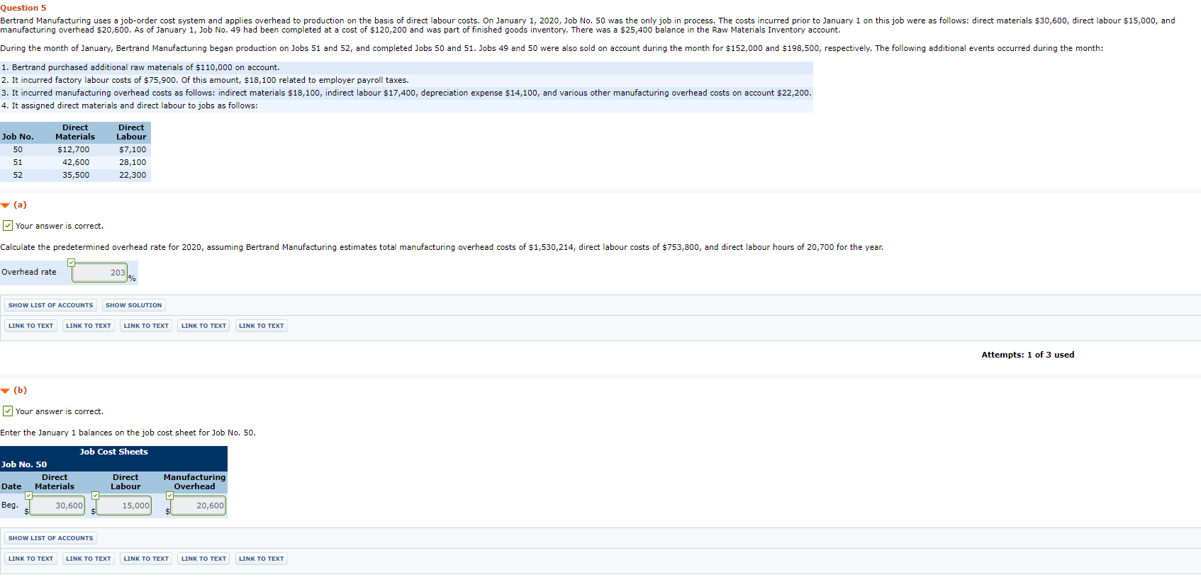1201x577 pixels.
Task: Click the Question 5 heading
Action: pos(23,8)
